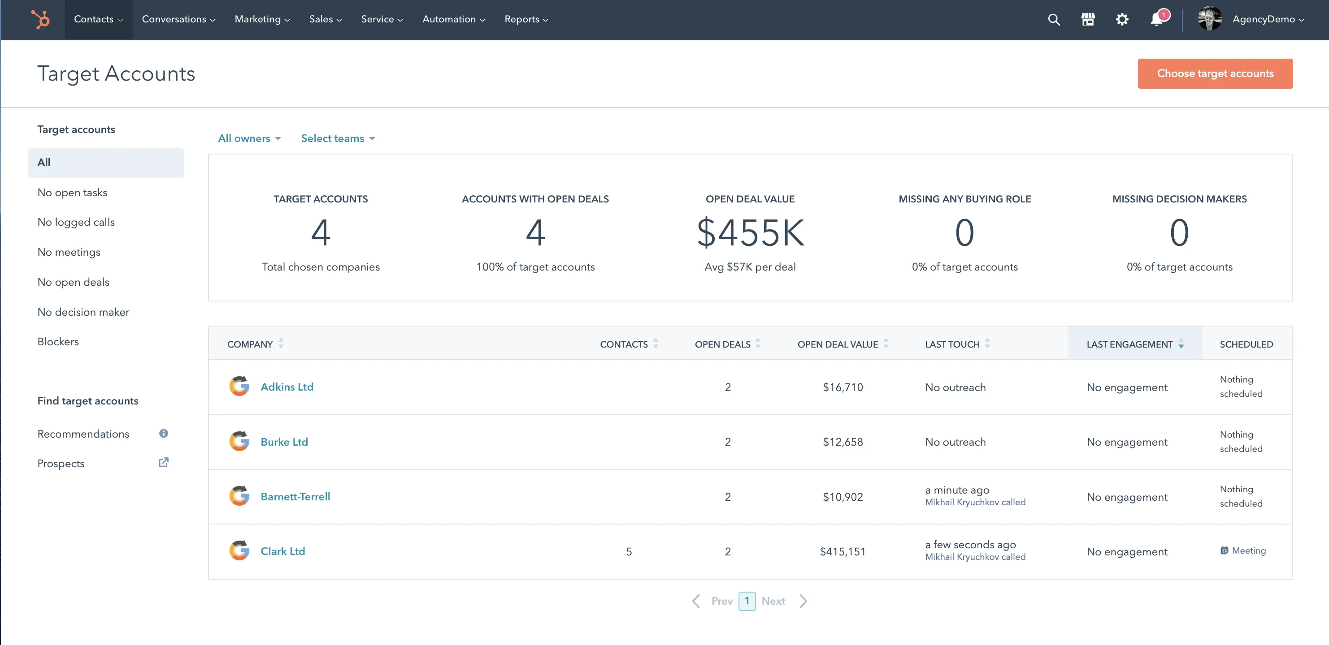1329x645 pixels.
Task: Open the settings gear icon
Action: [x=1121, y=20]
